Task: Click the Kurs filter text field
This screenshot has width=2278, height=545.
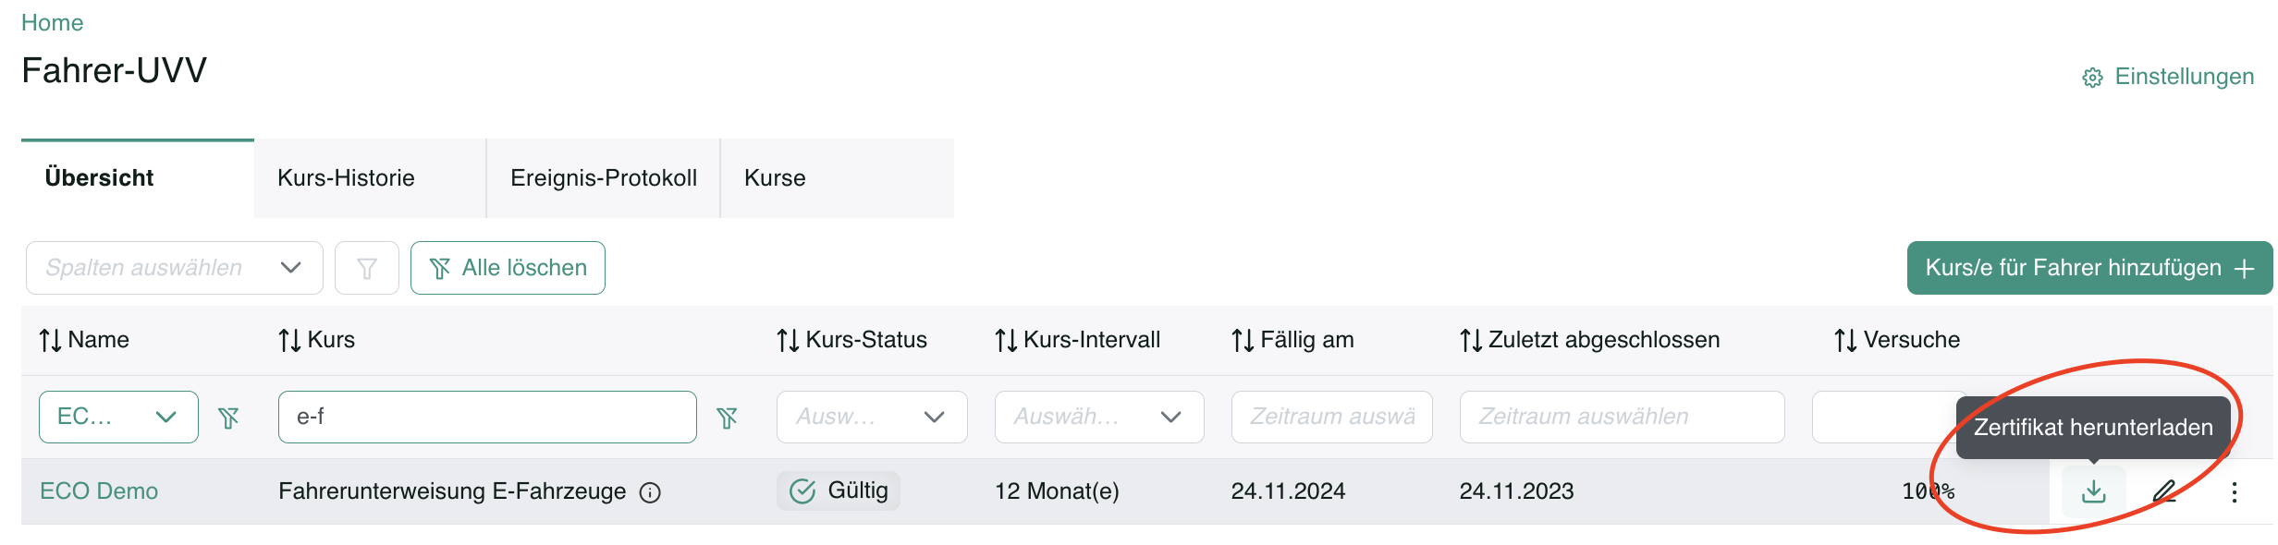Action: click(487, 417)
